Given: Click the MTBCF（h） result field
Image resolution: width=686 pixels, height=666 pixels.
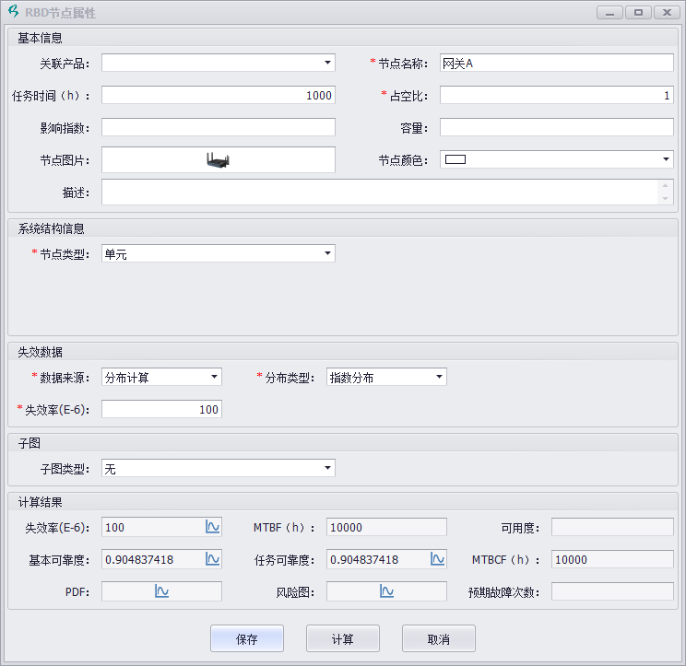Looking at the screenshot, I should (x=612, y=559).
